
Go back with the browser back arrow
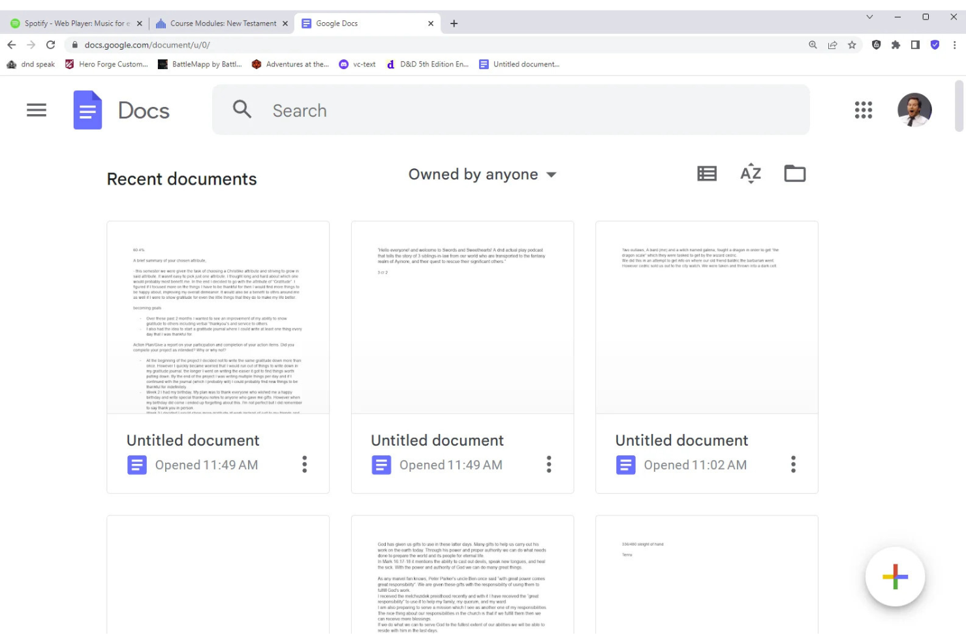click(11, 45)
